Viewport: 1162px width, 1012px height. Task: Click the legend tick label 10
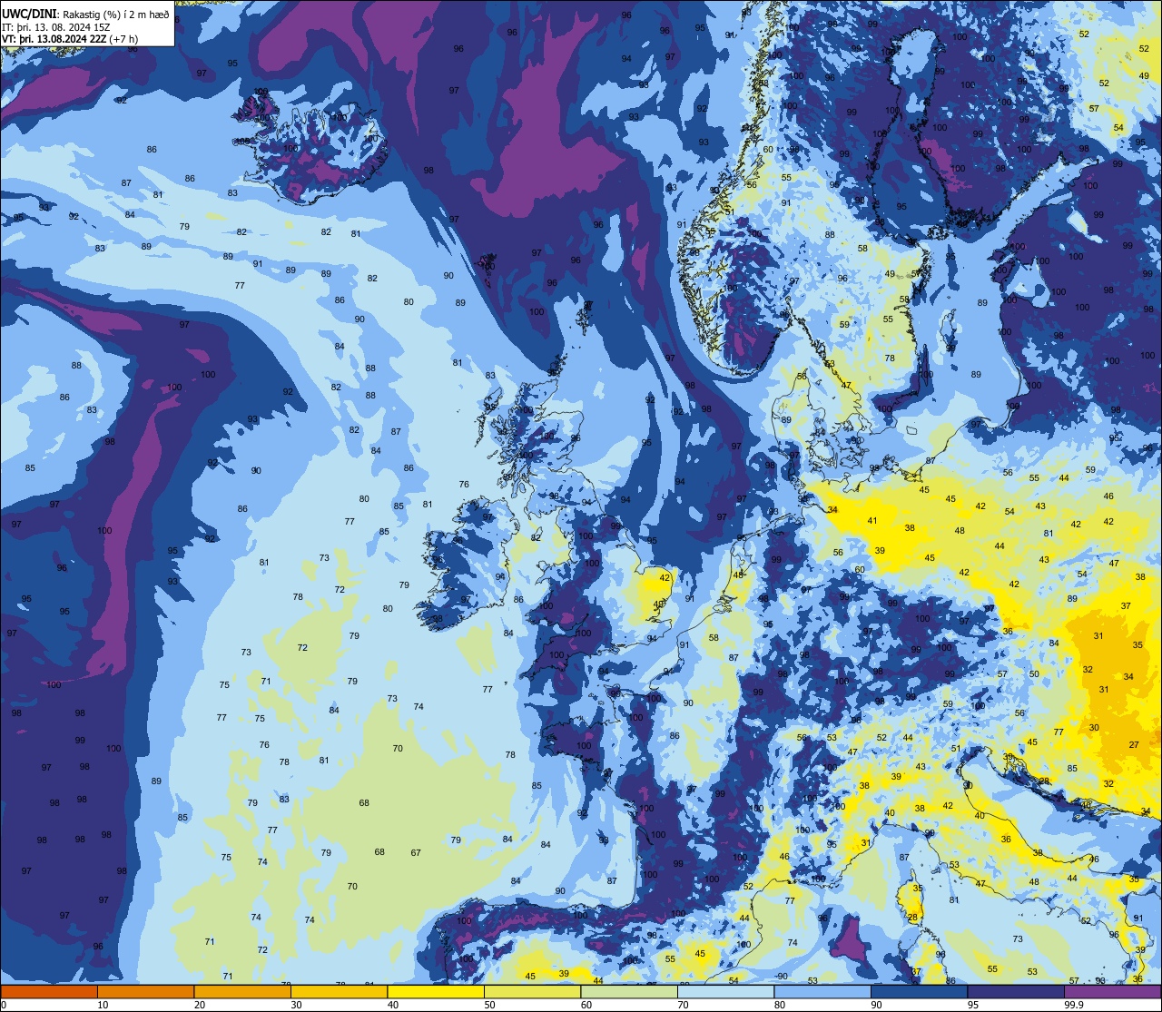point(103,1005)
